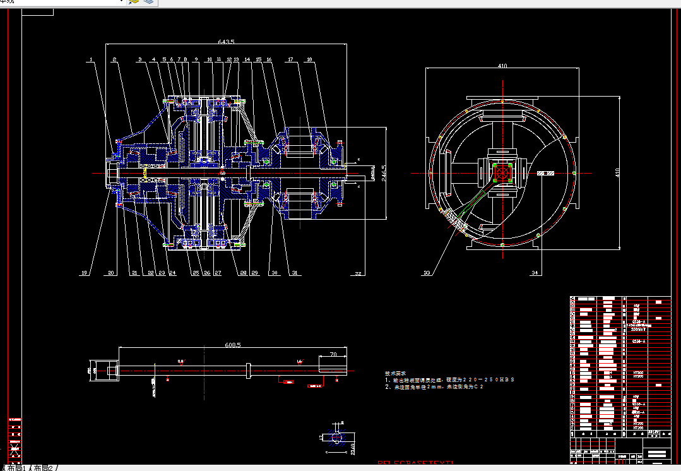Select part balloon number 31
Image resolution: width=681 pixels, height=471 pixels.
click(295, 273)
